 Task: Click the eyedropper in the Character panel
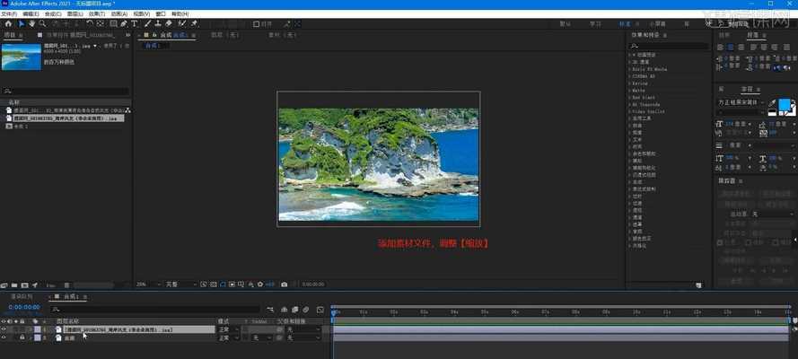tap(772, 103)
